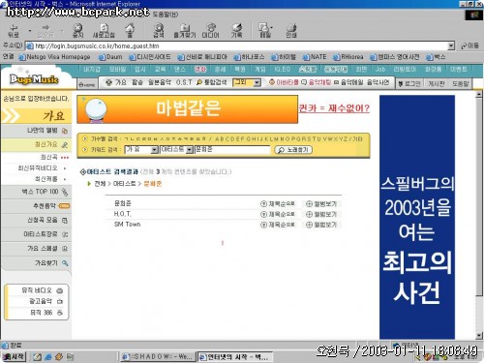
Task: Click the 이동 (Go) button
Action: click(x=469, y=46)
